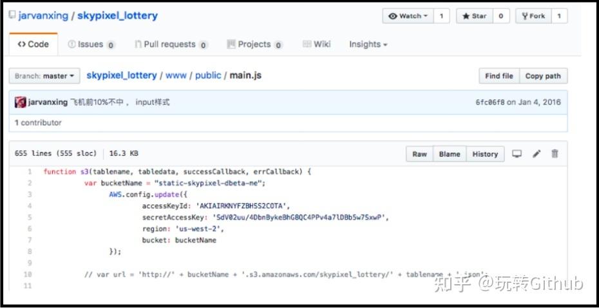Click line number 5 in the code
The height and width of the screenshot is (308, 599).
[30, 217]
